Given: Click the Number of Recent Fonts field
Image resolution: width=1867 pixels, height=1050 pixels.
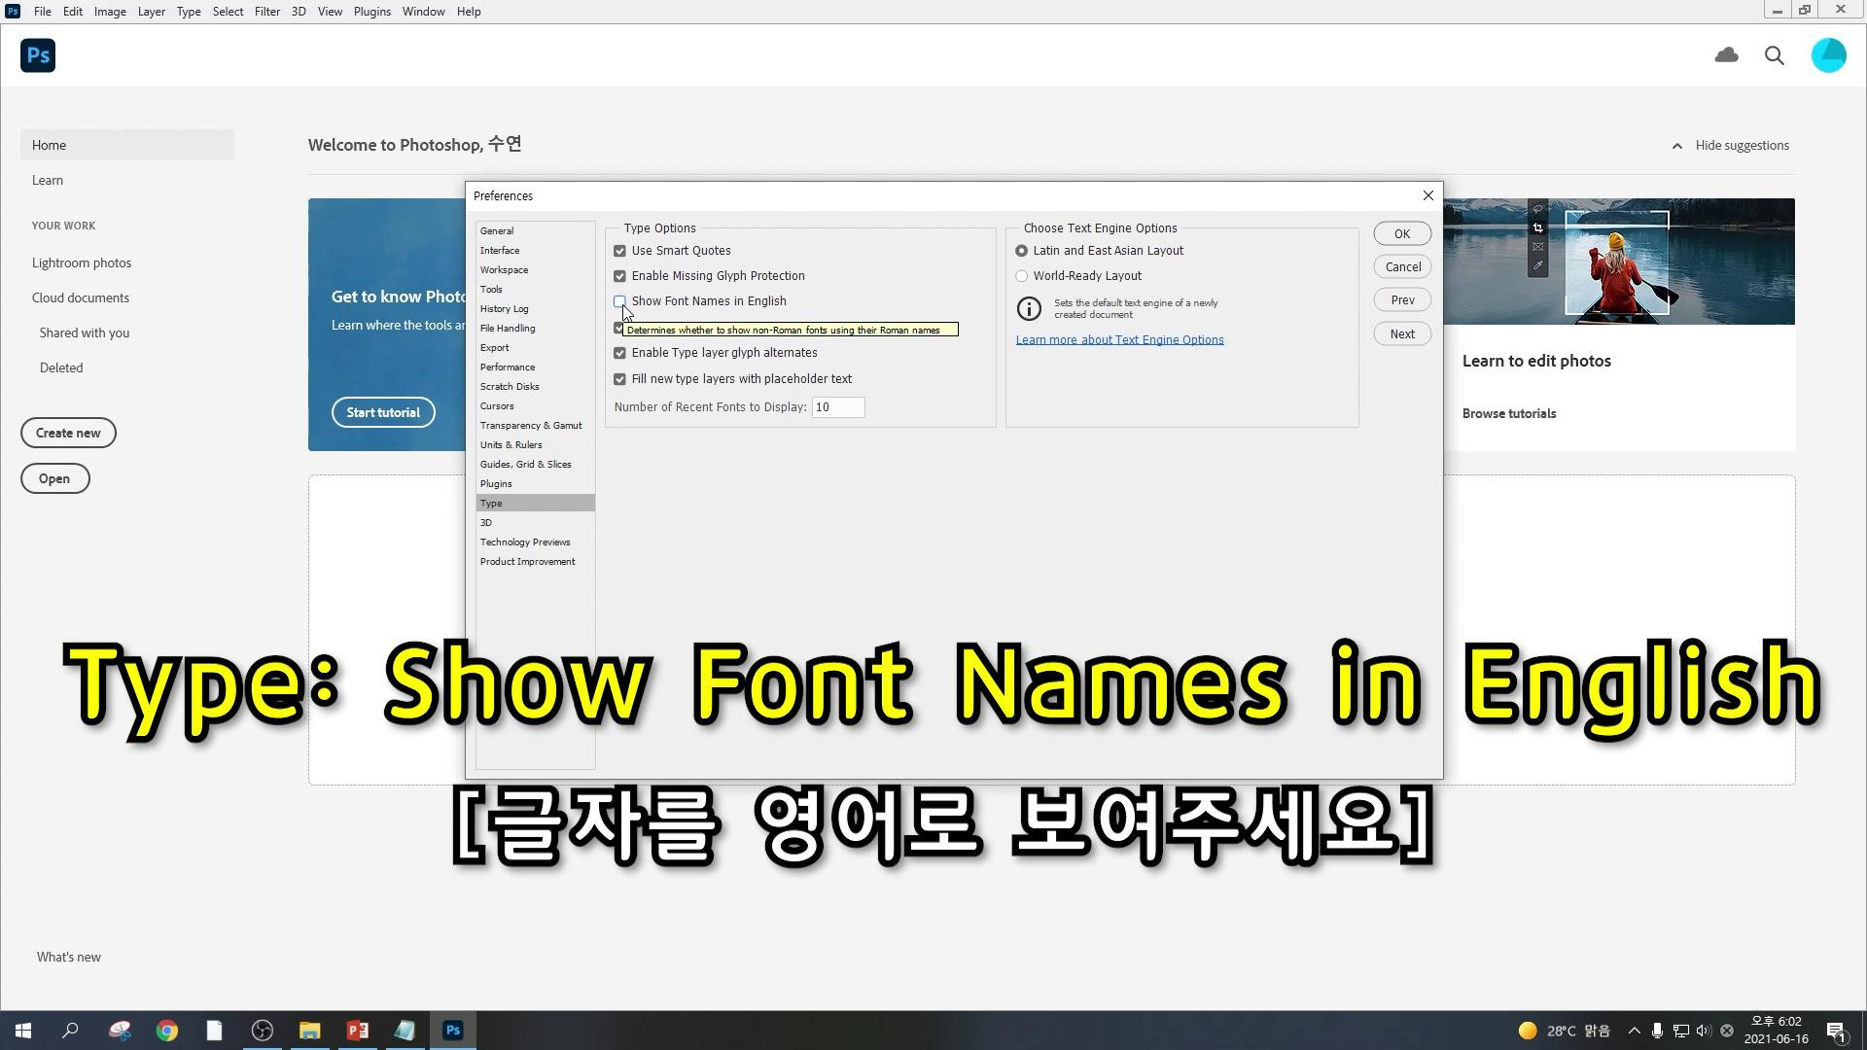Looking at the screenshot, I should pyautogui.click(x=837, y=407).
